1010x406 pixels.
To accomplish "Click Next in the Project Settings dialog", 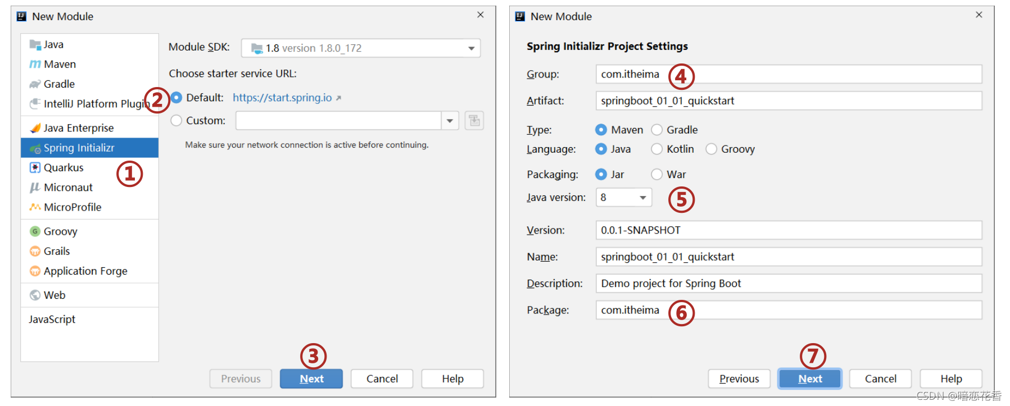I will point(810,378).
